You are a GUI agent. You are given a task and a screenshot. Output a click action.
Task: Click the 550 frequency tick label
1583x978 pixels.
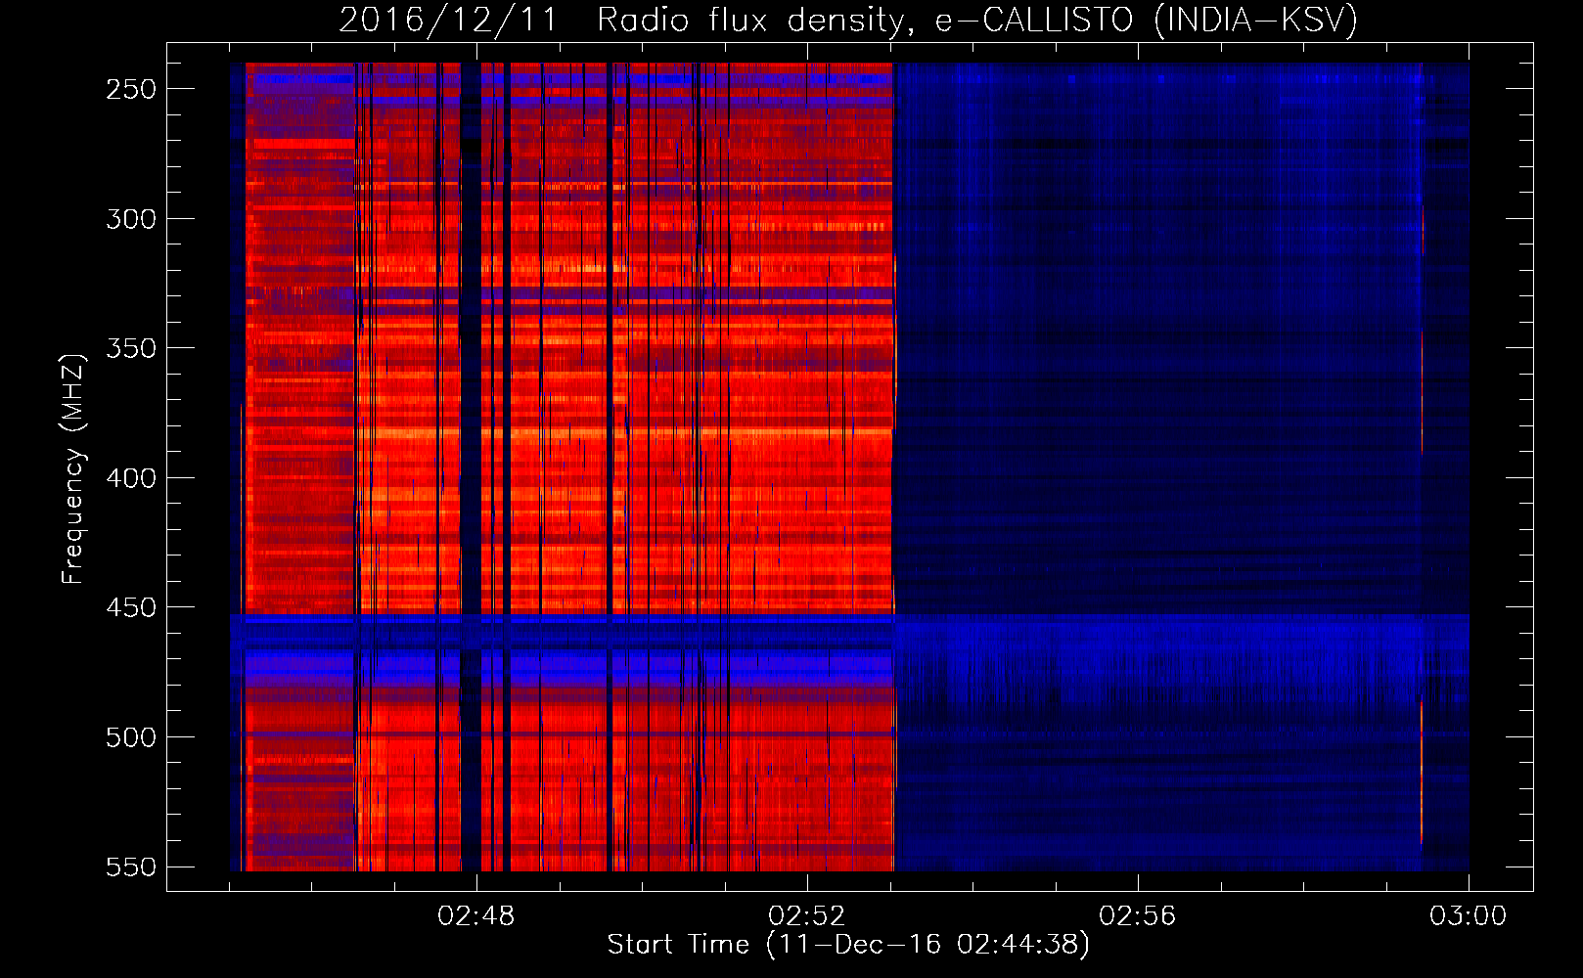click(x=131, y=867)
